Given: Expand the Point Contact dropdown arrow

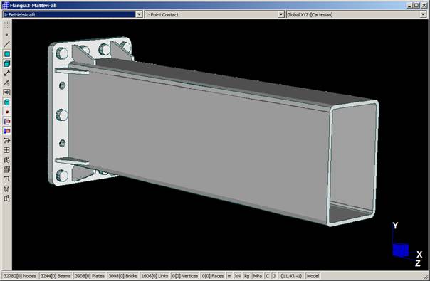Looking at the screenshot, I should click(281, 14).
